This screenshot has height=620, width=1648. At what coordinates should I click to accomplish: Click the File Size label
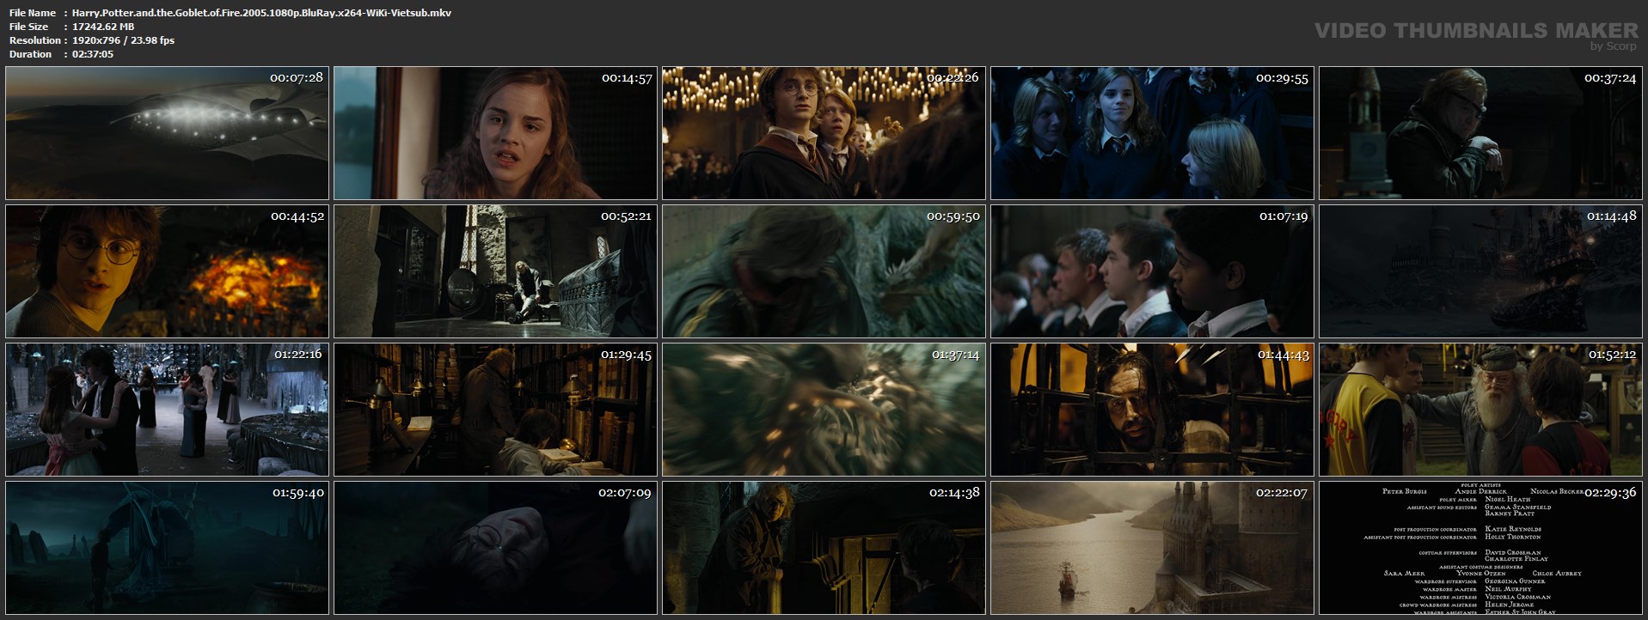tap(28, 27)
